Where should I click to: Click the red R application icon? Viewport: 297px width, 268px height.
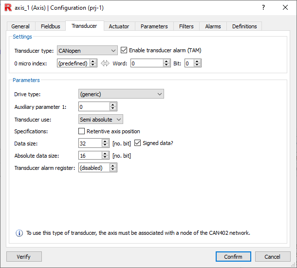pyautogui.click(x=8, y=8)
